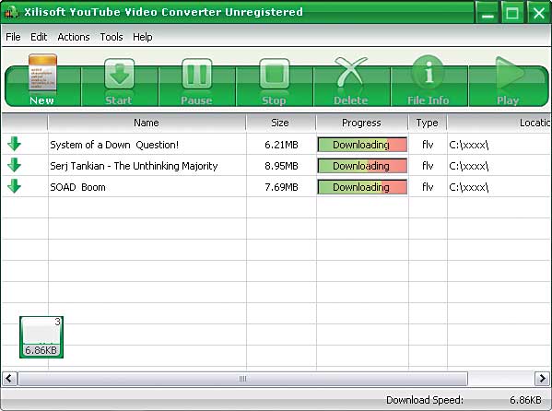Click the 8.95MB size cell
The width and height of the screenshot is (552, 411).
281,166
